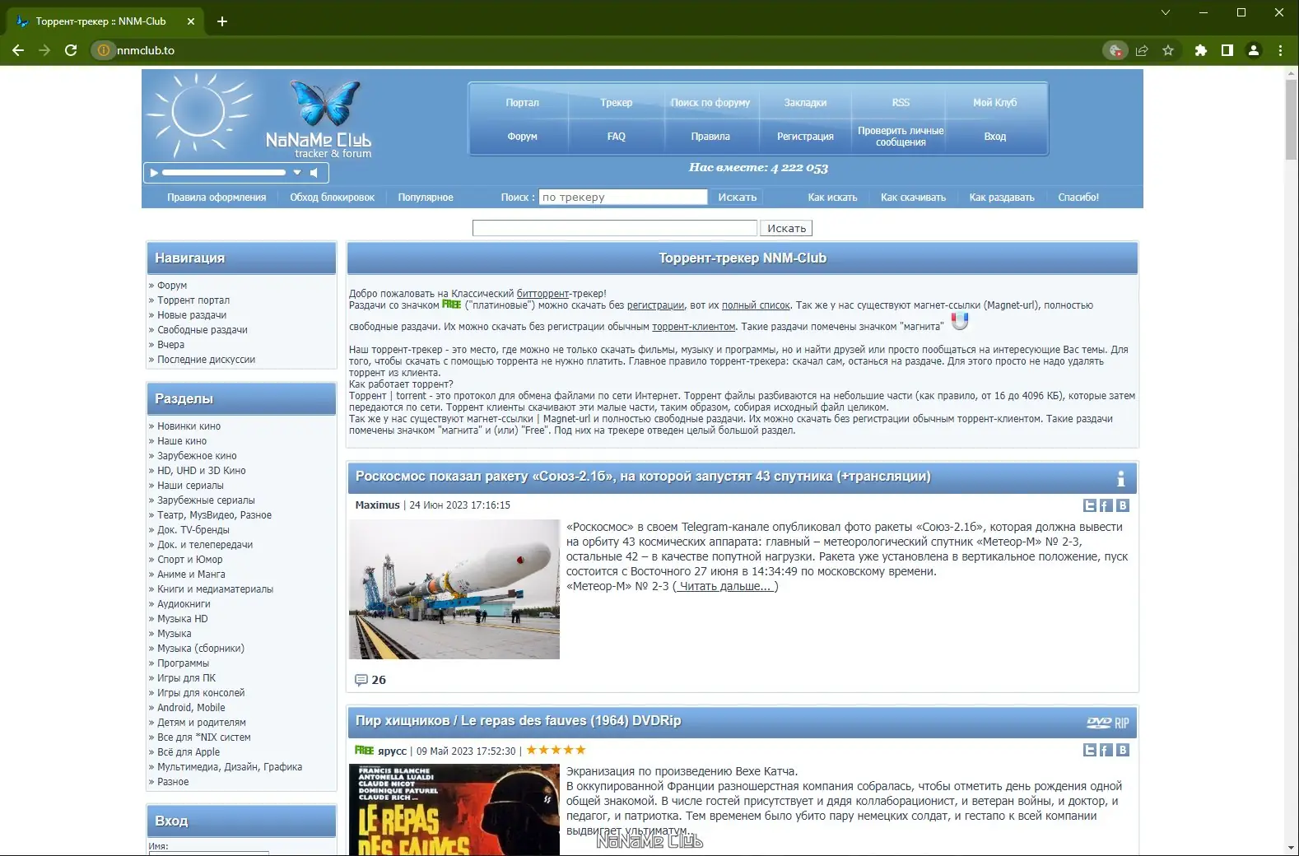This screenshot has height=856, width=1299.
Task: Click the DVD RIP category icon
Action: [x=1107, y=723]
